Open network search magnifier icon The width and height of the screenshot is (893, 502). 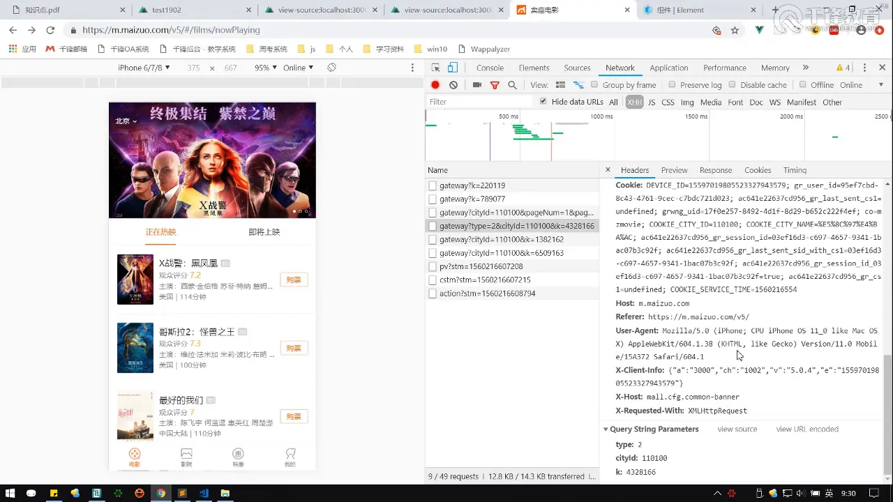pyautogui.click(x=512, y=85)
